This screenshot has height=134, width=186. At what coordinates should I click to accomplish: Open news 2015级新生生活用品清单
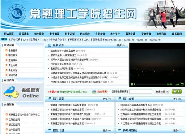(x=63, y=51)
